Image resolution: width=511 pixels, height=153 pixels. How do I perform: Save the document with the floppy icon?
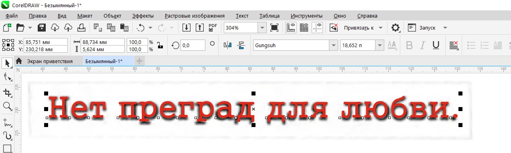pyautogui.click(x=42, y=28)
